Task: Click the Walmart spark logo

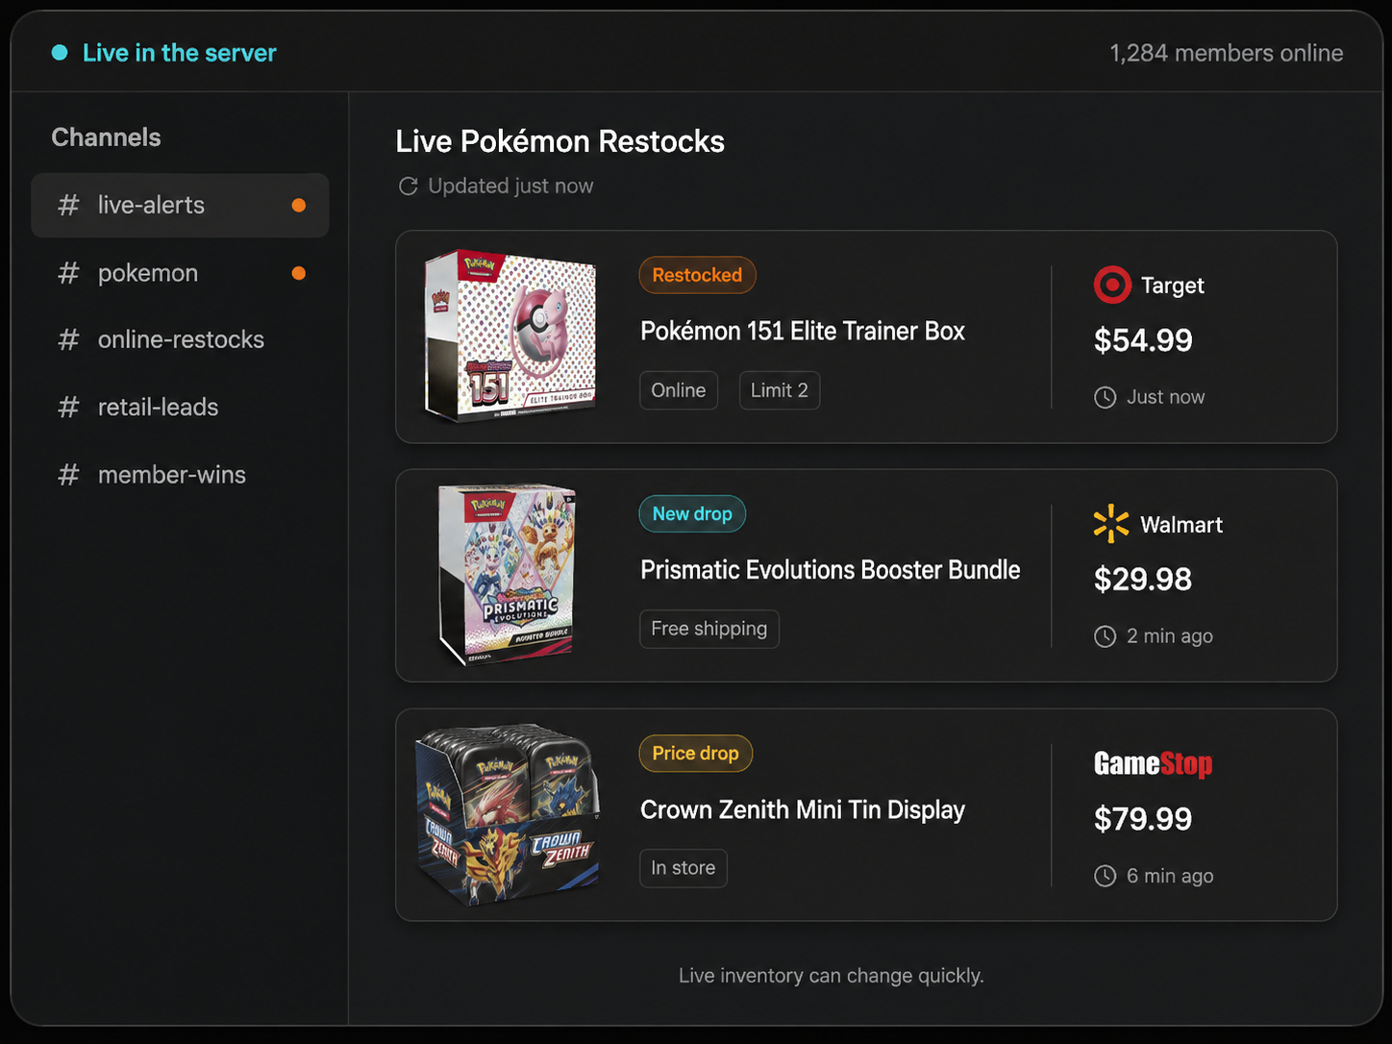Action: tap(1111, 524)
